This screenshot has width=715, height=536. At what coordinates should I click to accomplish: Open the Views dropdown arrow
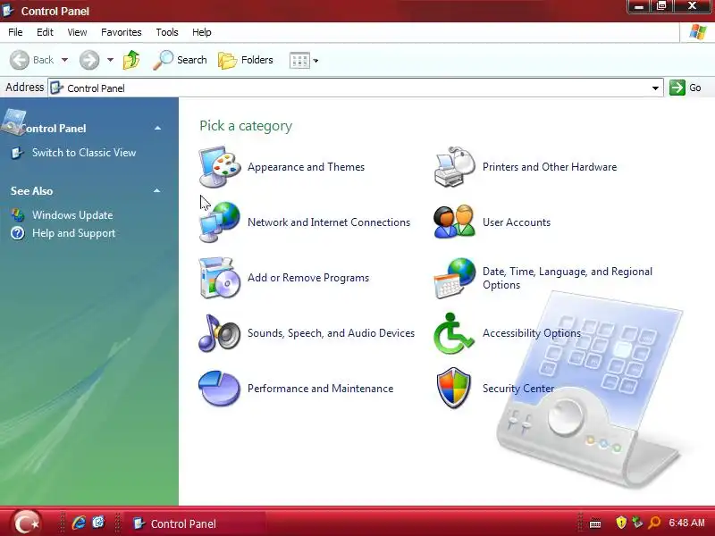click(x=315, y=60)
